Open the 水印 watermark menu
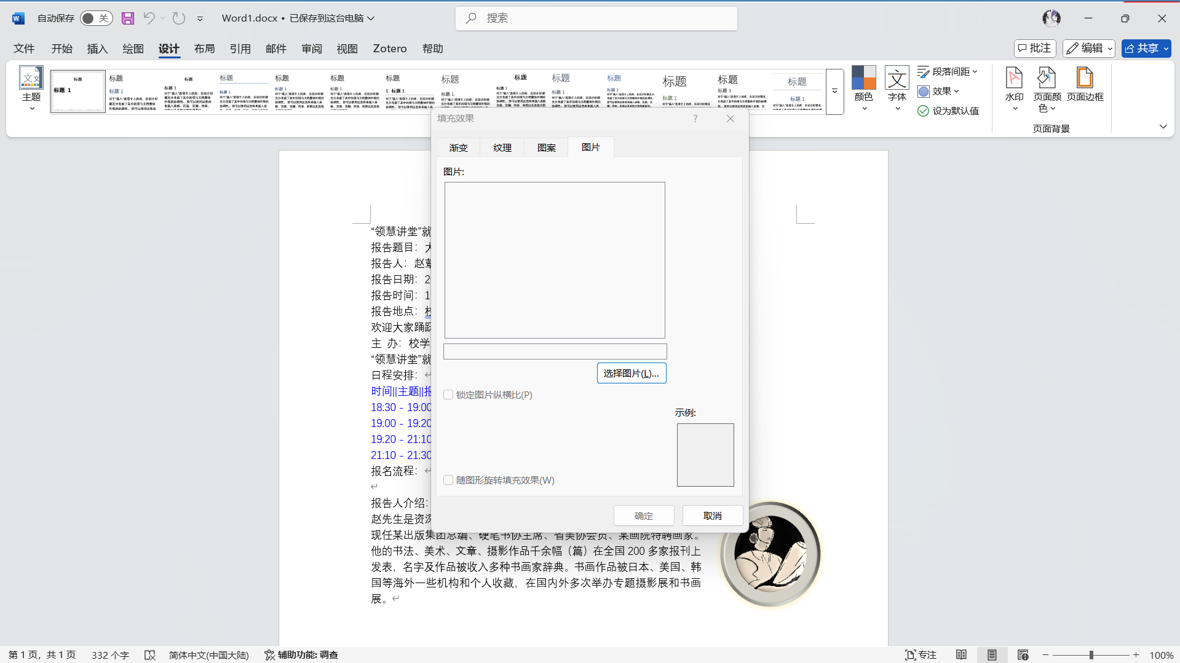The width and height of the screenshot is (1180, 663). coord(1014,89)
